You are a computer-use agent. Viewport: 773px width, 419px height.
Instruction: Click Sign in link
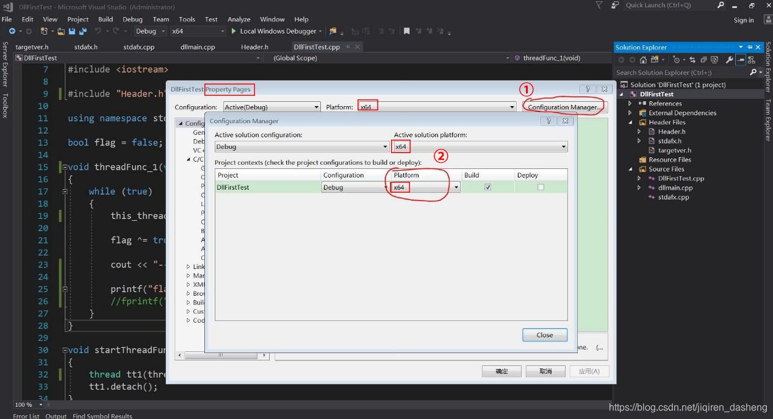(x=744, y=20)
